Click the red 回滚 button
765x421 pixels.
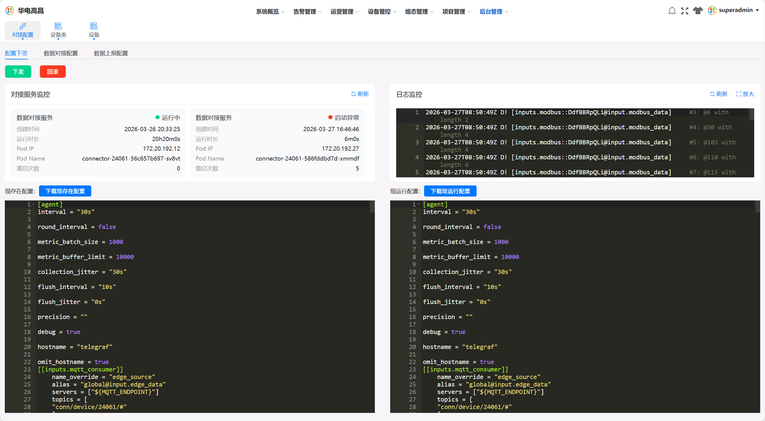point(53,72)
